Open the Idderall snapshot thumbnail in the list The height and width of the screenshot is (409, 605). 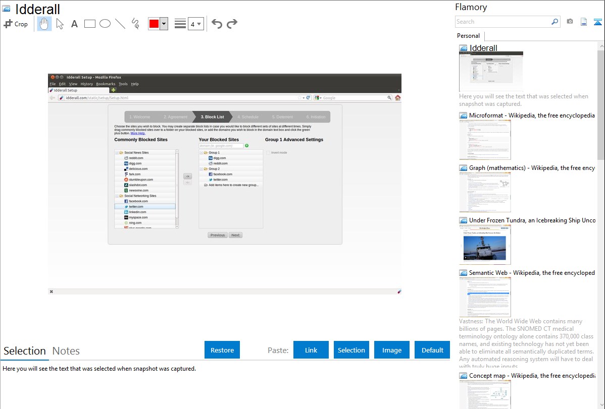point(491,71)
